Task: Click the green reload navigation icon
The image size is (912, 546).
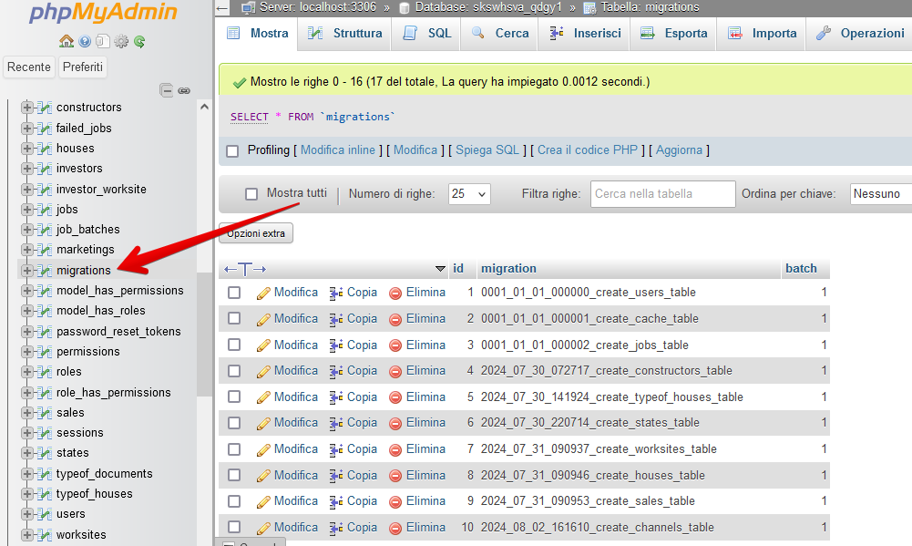Action: (139, 41)
